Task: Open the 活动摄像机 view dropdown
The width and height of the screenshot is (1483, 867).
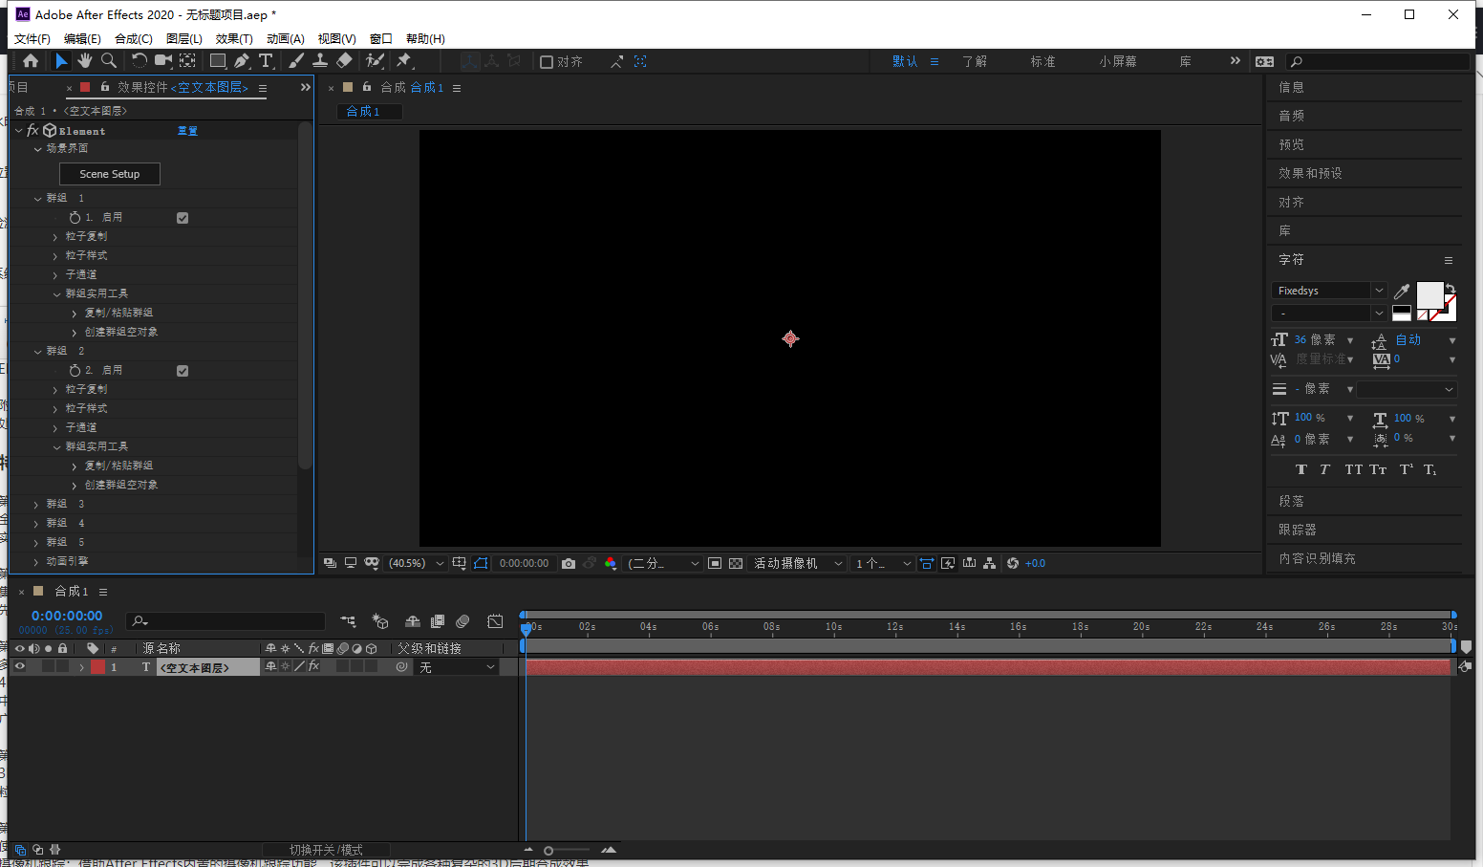Action: (x=798, y=564)
